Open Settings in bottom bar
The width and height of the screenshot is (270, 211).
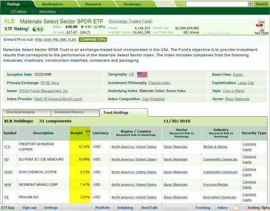tap(51, 208)
